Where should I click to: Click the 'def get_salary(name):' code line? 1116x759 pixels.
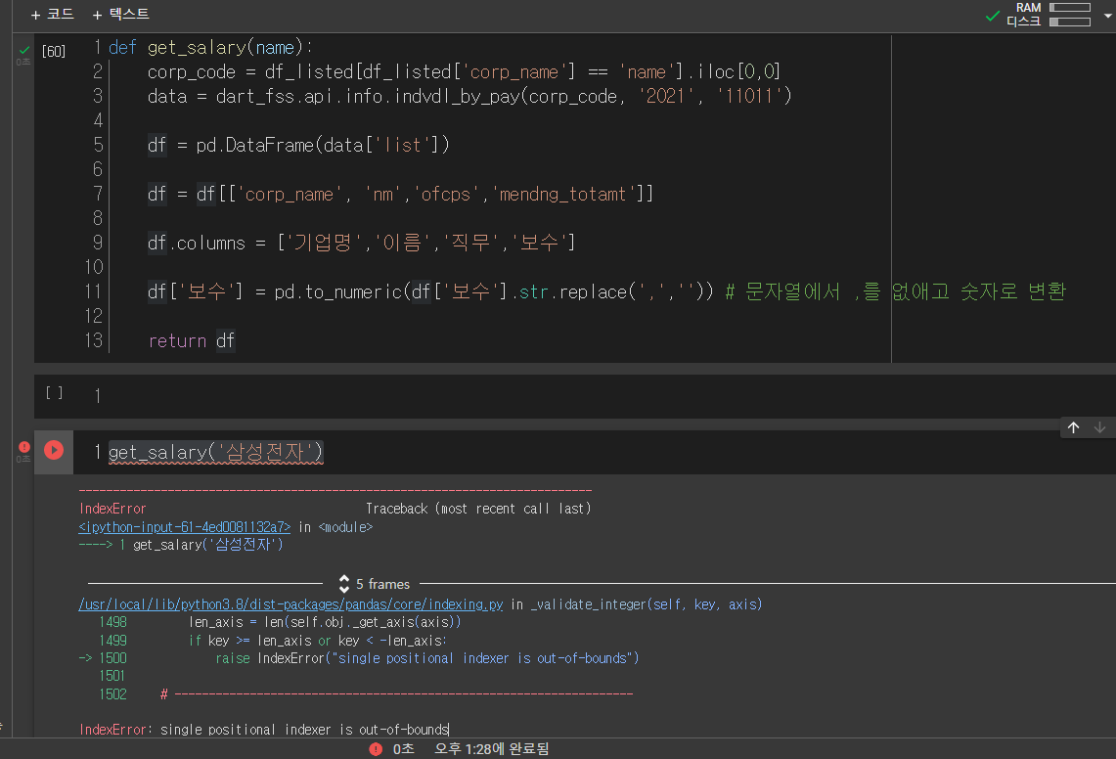click(210, 47)
